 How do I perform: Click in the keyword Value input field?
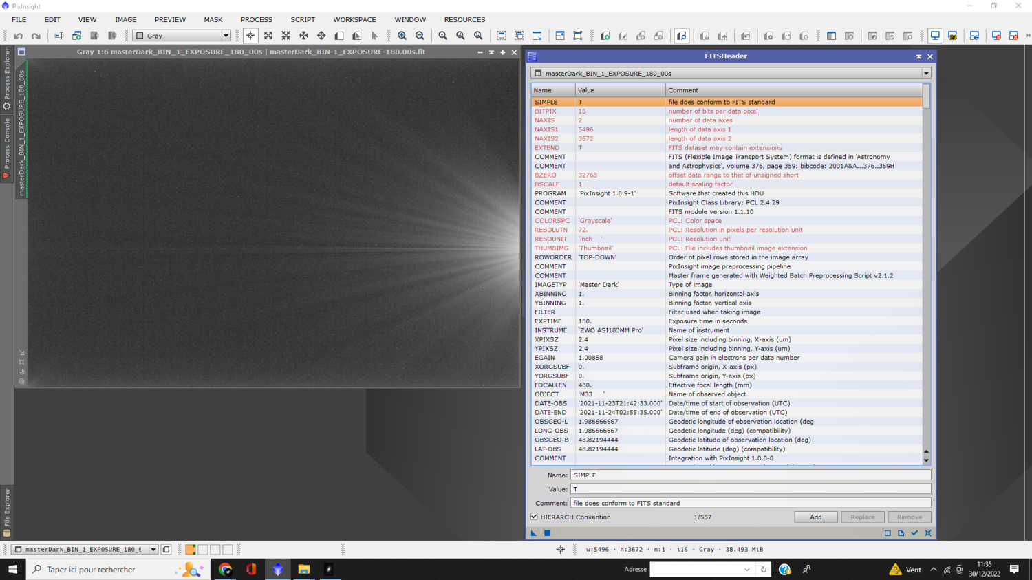click(x=751, y=489)
